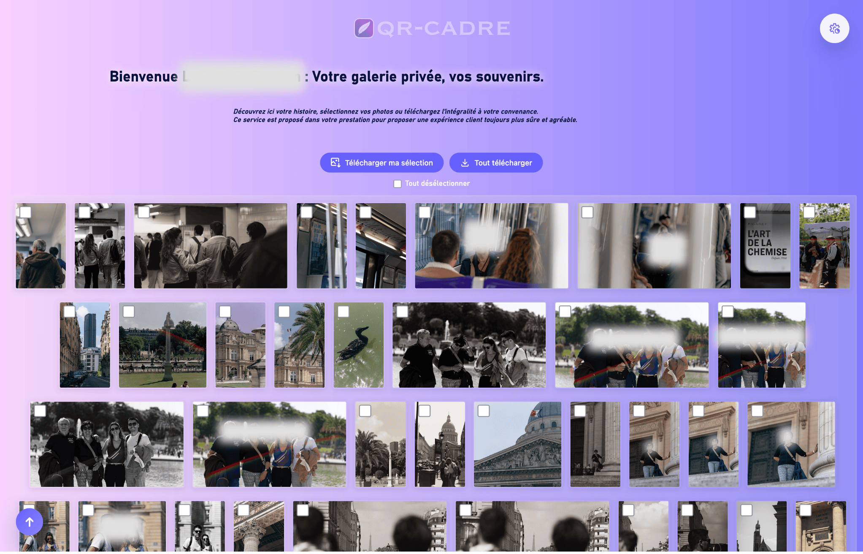Click the Tout télécharger button

(496, 163)
